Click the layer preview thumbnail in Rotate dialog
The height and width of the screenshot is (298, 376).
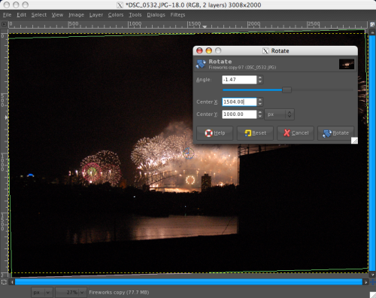(347, 64)
